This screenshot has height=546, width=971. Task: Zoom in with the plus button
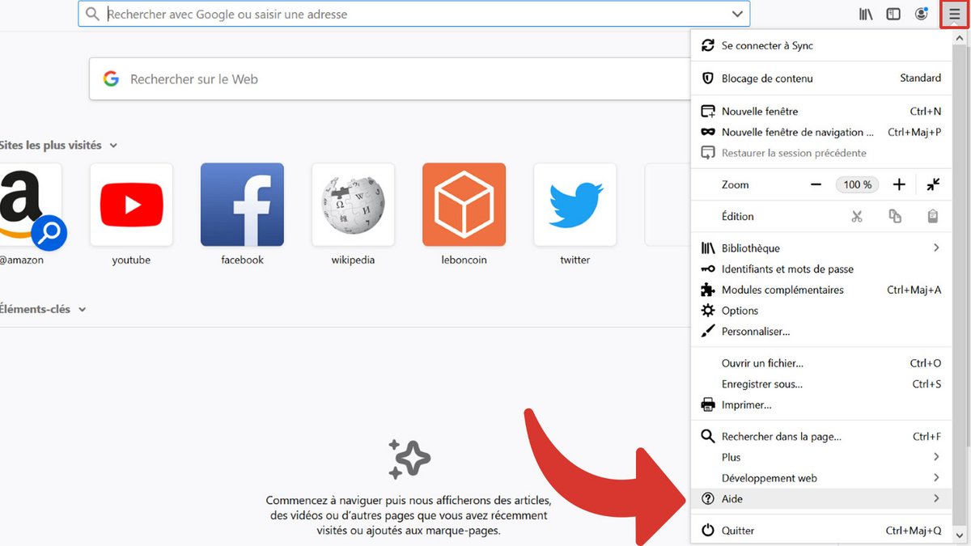point(899,184)
